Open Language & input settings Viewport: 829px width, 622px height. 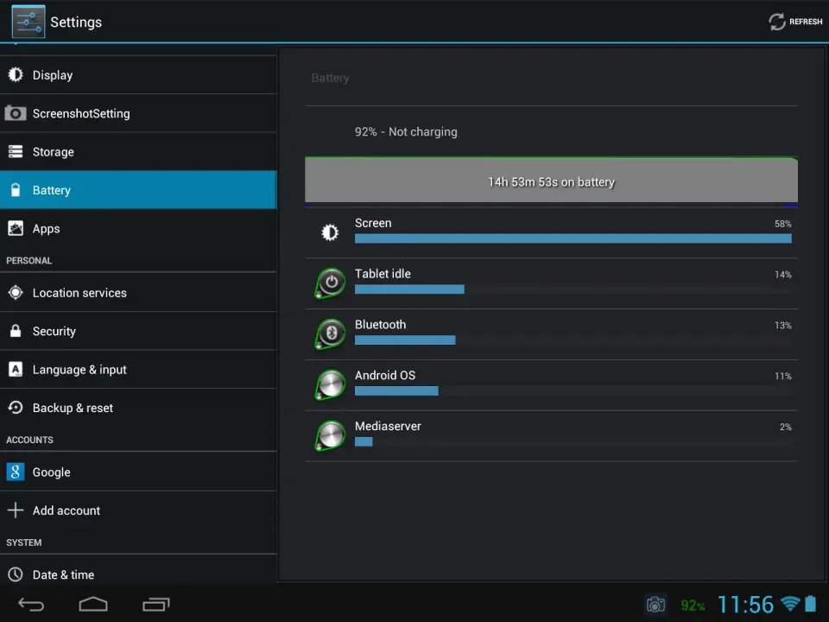click(79, 370)
